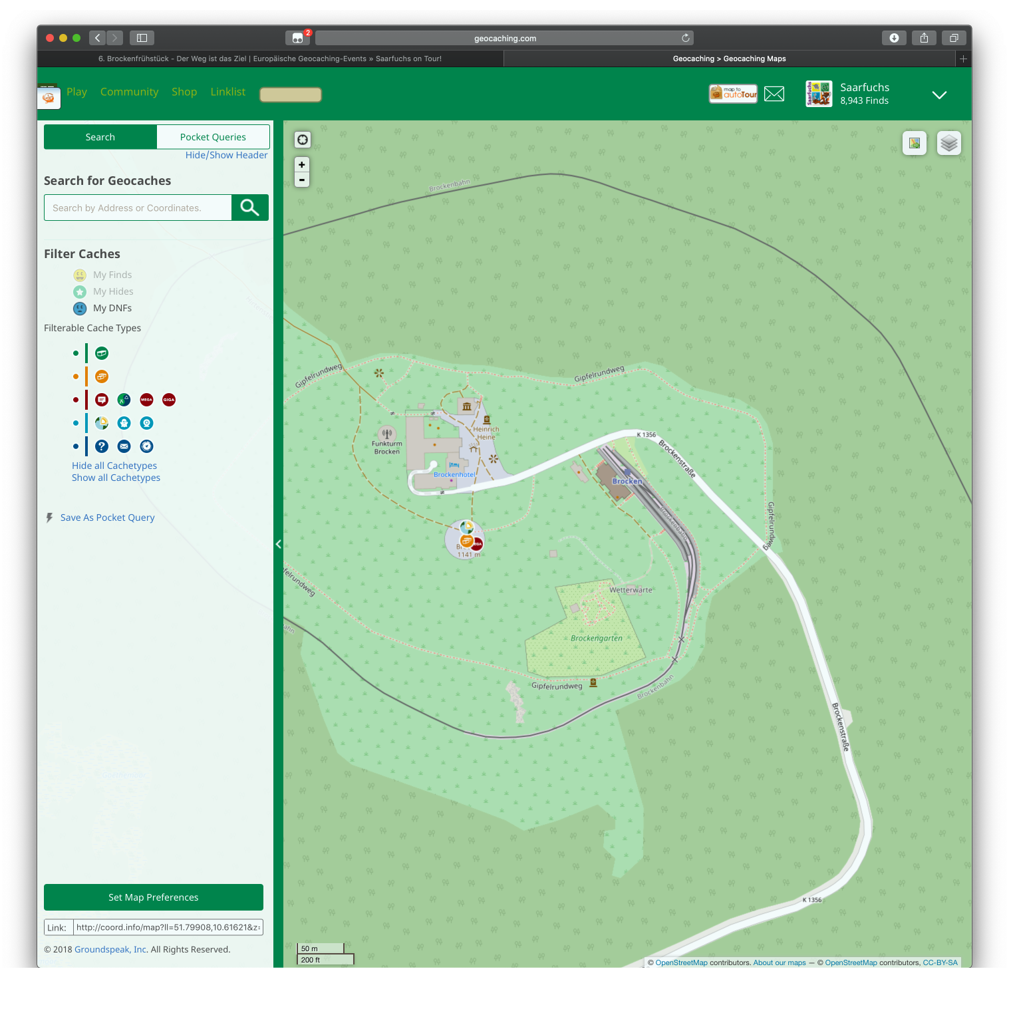Expand the Saarfuchs profile dropdown arrow
Screen dimensions: 1009x1017
[938, 95]
